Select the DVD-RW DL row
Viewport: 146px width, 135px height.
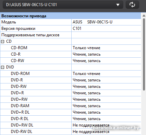point(71,132)
